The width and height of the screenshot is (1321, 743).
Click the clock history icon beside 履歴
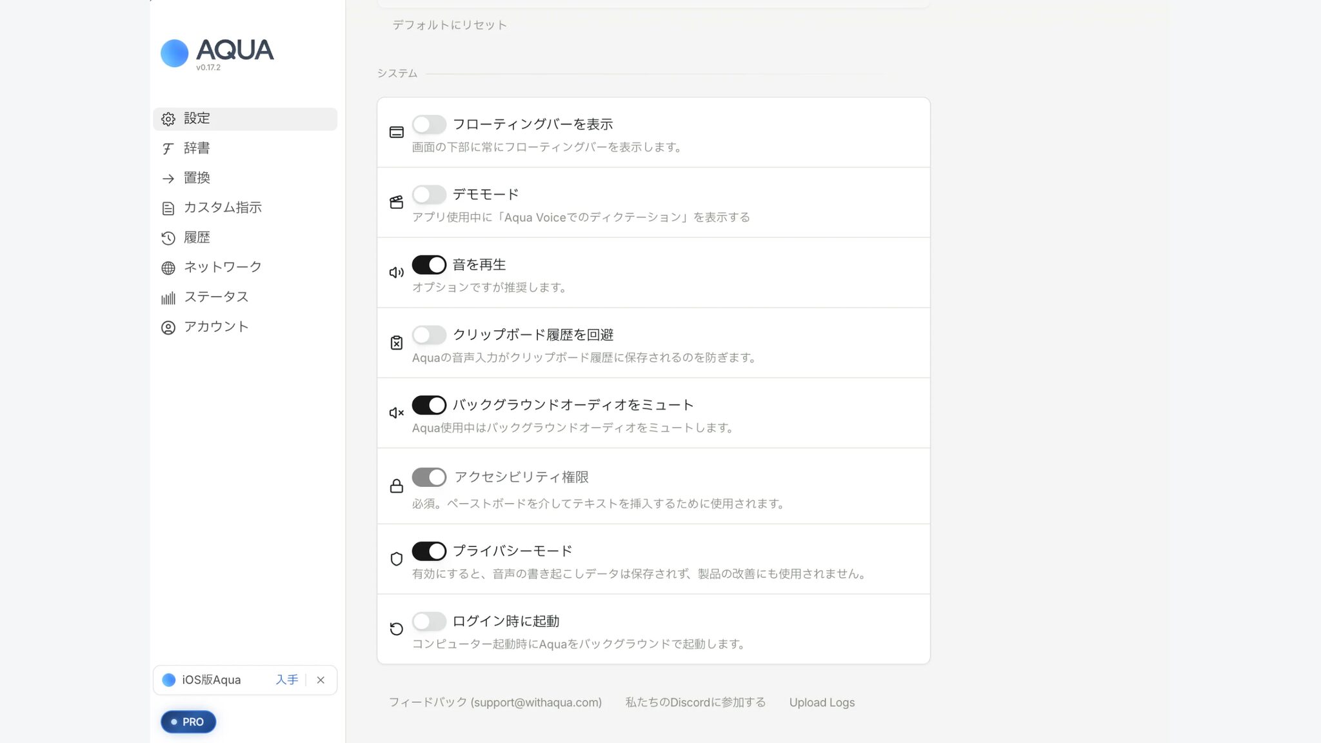pos(168,238)
